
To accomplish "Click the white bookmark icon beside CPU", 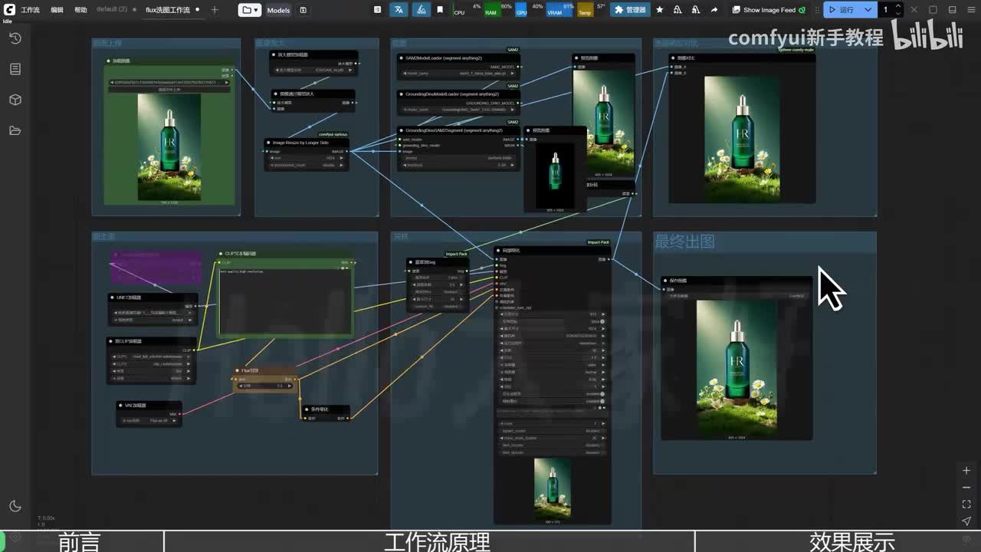I will pyautogui.click(x=440, y=10).
